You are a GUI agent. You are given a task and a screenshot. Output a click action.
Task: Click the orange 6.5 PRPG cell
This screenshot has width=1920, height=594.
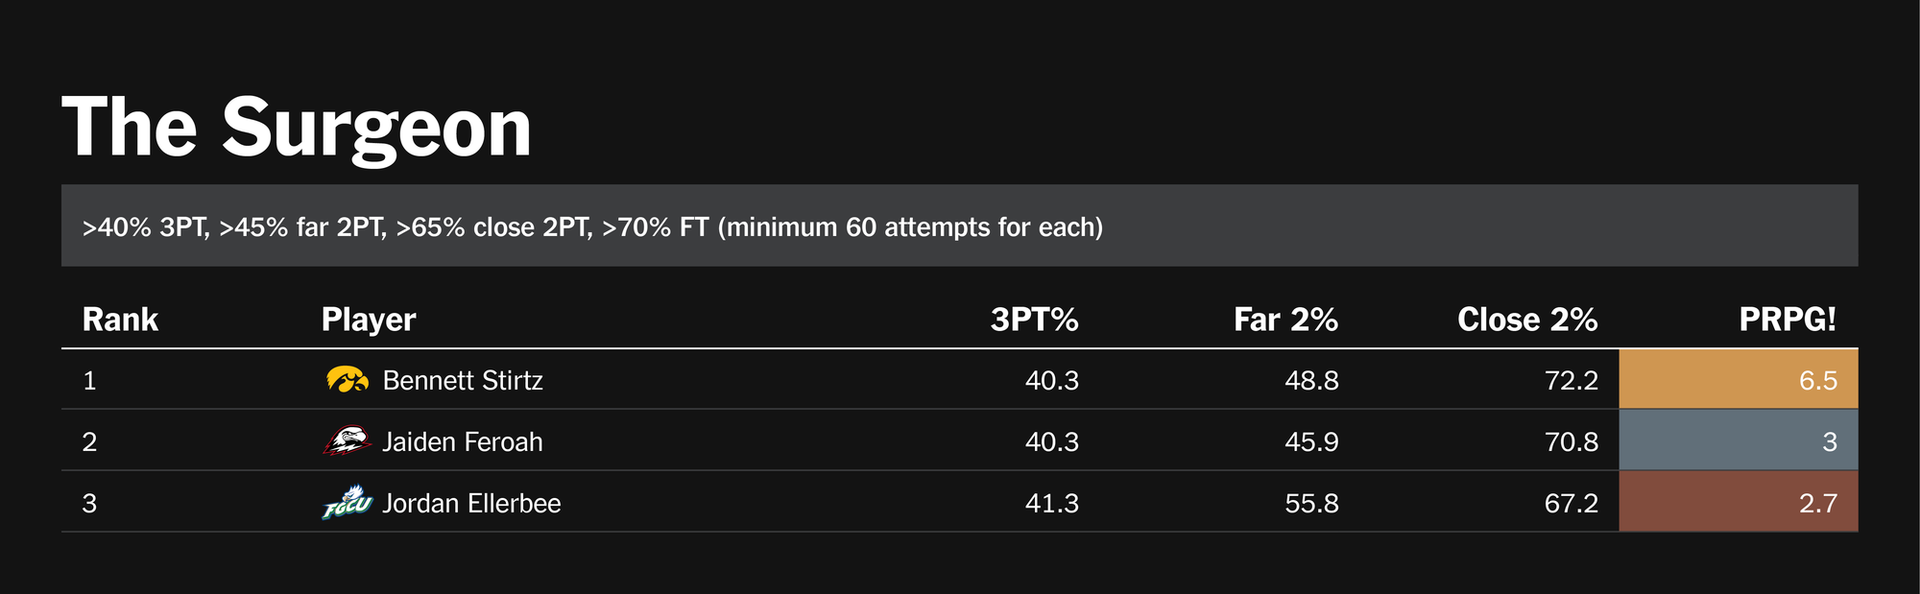(1738, 380)
